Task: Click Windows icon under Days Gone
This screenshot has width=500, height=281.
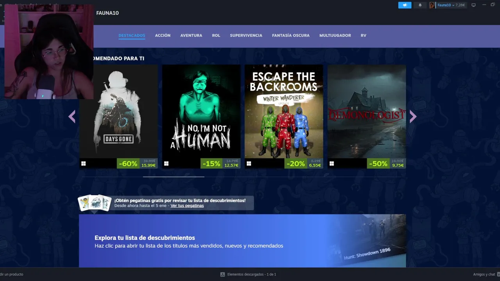Action: point(83,164)
